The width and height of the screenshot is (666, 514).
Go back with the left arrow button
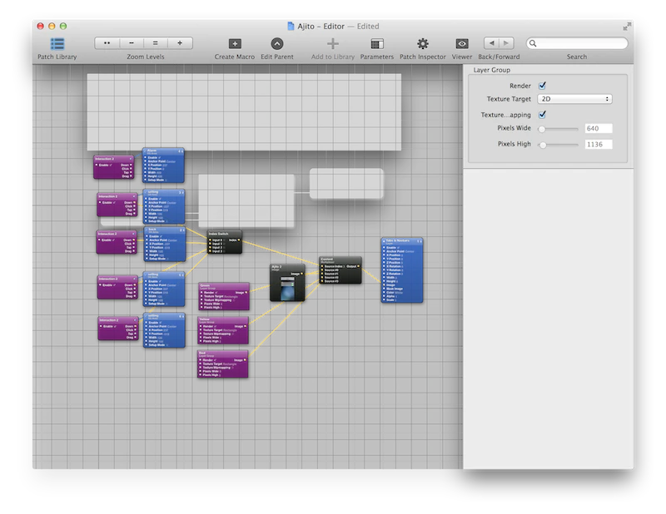491,43
